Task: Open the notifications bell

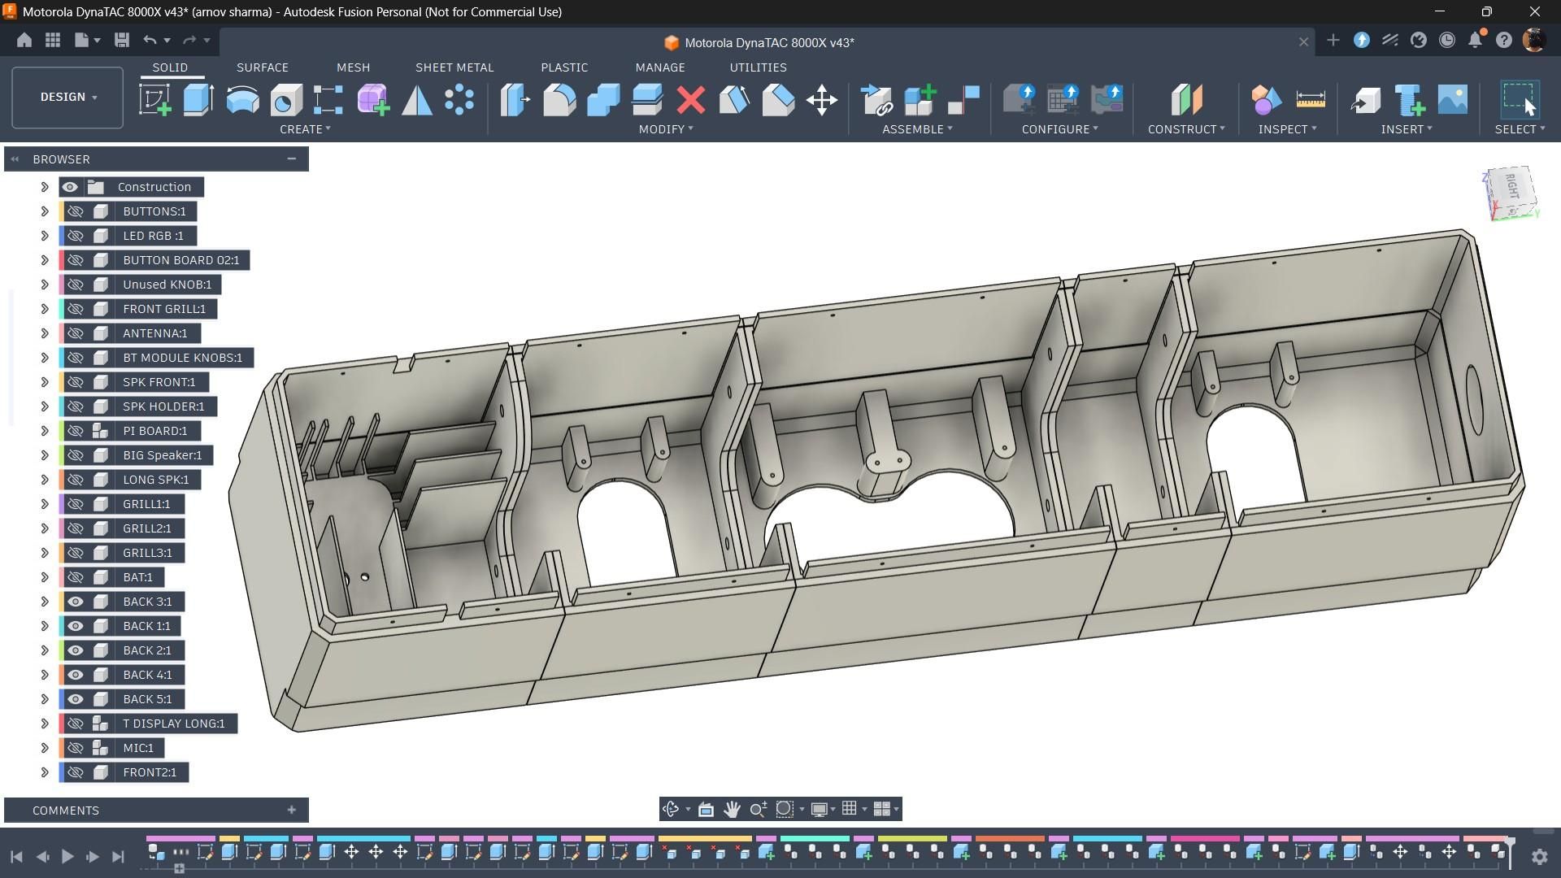Action: (1476, 40)
